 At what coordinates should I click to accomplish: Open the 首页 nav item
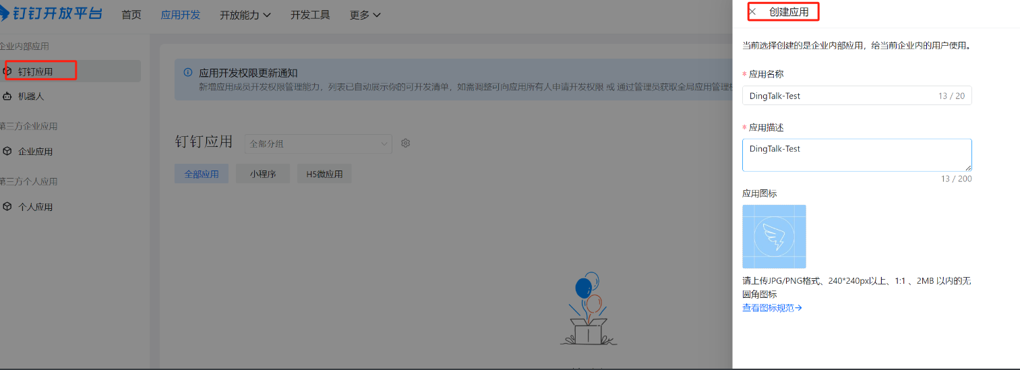click(131, 15)
